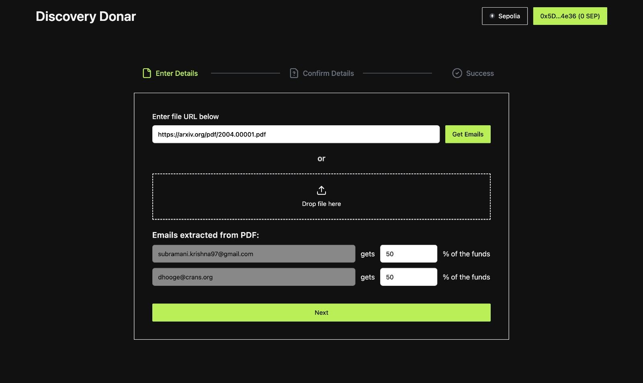Click '% of the funds' in gmail row
Viewport: 643px width, 383px height.
(466, 254)
